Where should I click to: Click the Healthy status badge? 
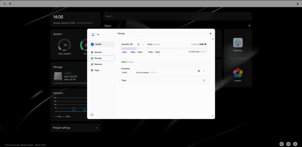(68, 73)
